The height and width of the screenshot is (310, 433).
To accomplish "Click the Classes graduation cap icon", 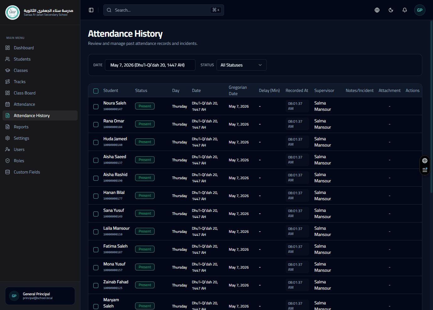I will click(8, 70).
